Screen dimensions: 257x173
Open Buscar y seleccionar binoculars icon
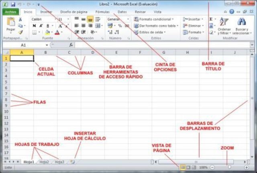click(x=242, y=22)
